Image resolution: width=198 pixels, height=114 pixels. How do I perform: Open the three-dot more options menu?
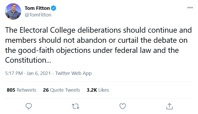[190, 8]
